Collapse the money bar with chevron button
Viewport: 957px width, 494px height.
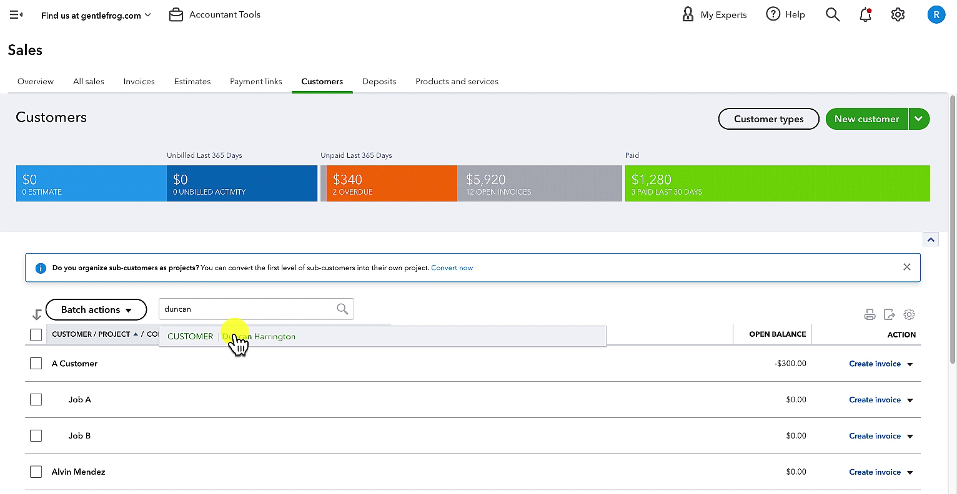pos(931,240)
